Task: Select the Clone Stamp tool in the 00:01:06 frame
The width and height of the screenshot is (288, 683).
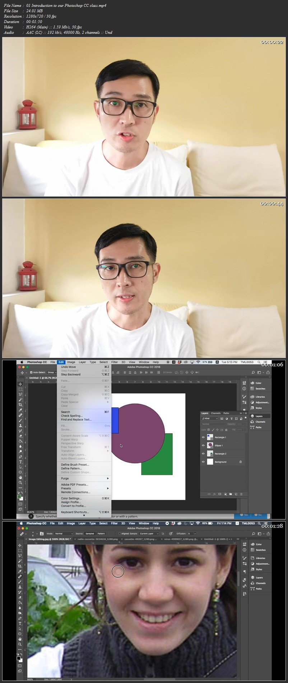Action: 20,426
